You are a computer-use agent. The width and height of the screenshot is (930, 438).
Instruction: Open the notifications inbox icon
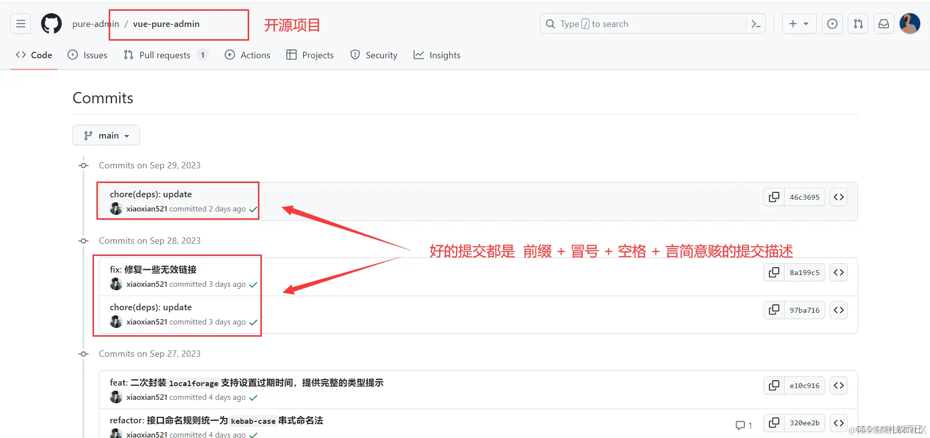pos(883,23)
